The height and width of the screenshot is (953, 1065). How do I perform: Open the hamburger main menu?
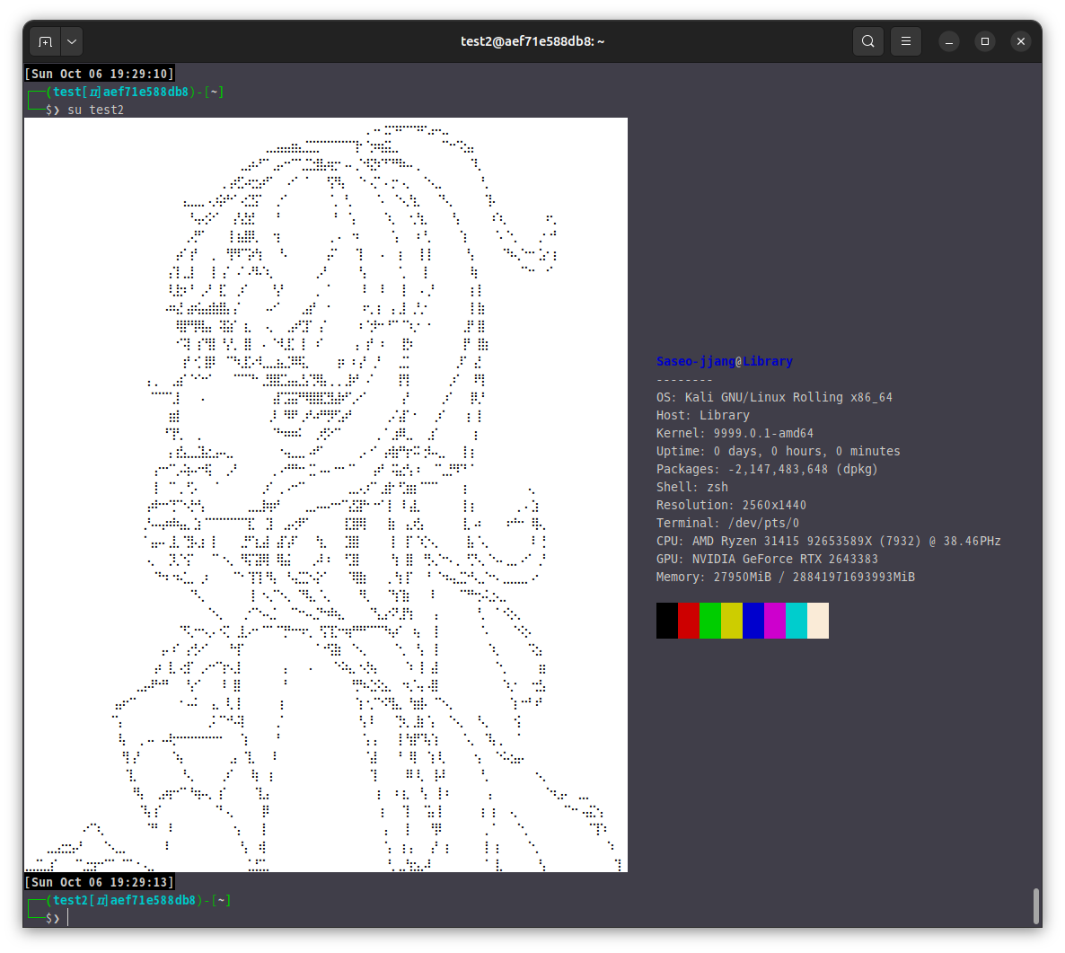[906, 41]
